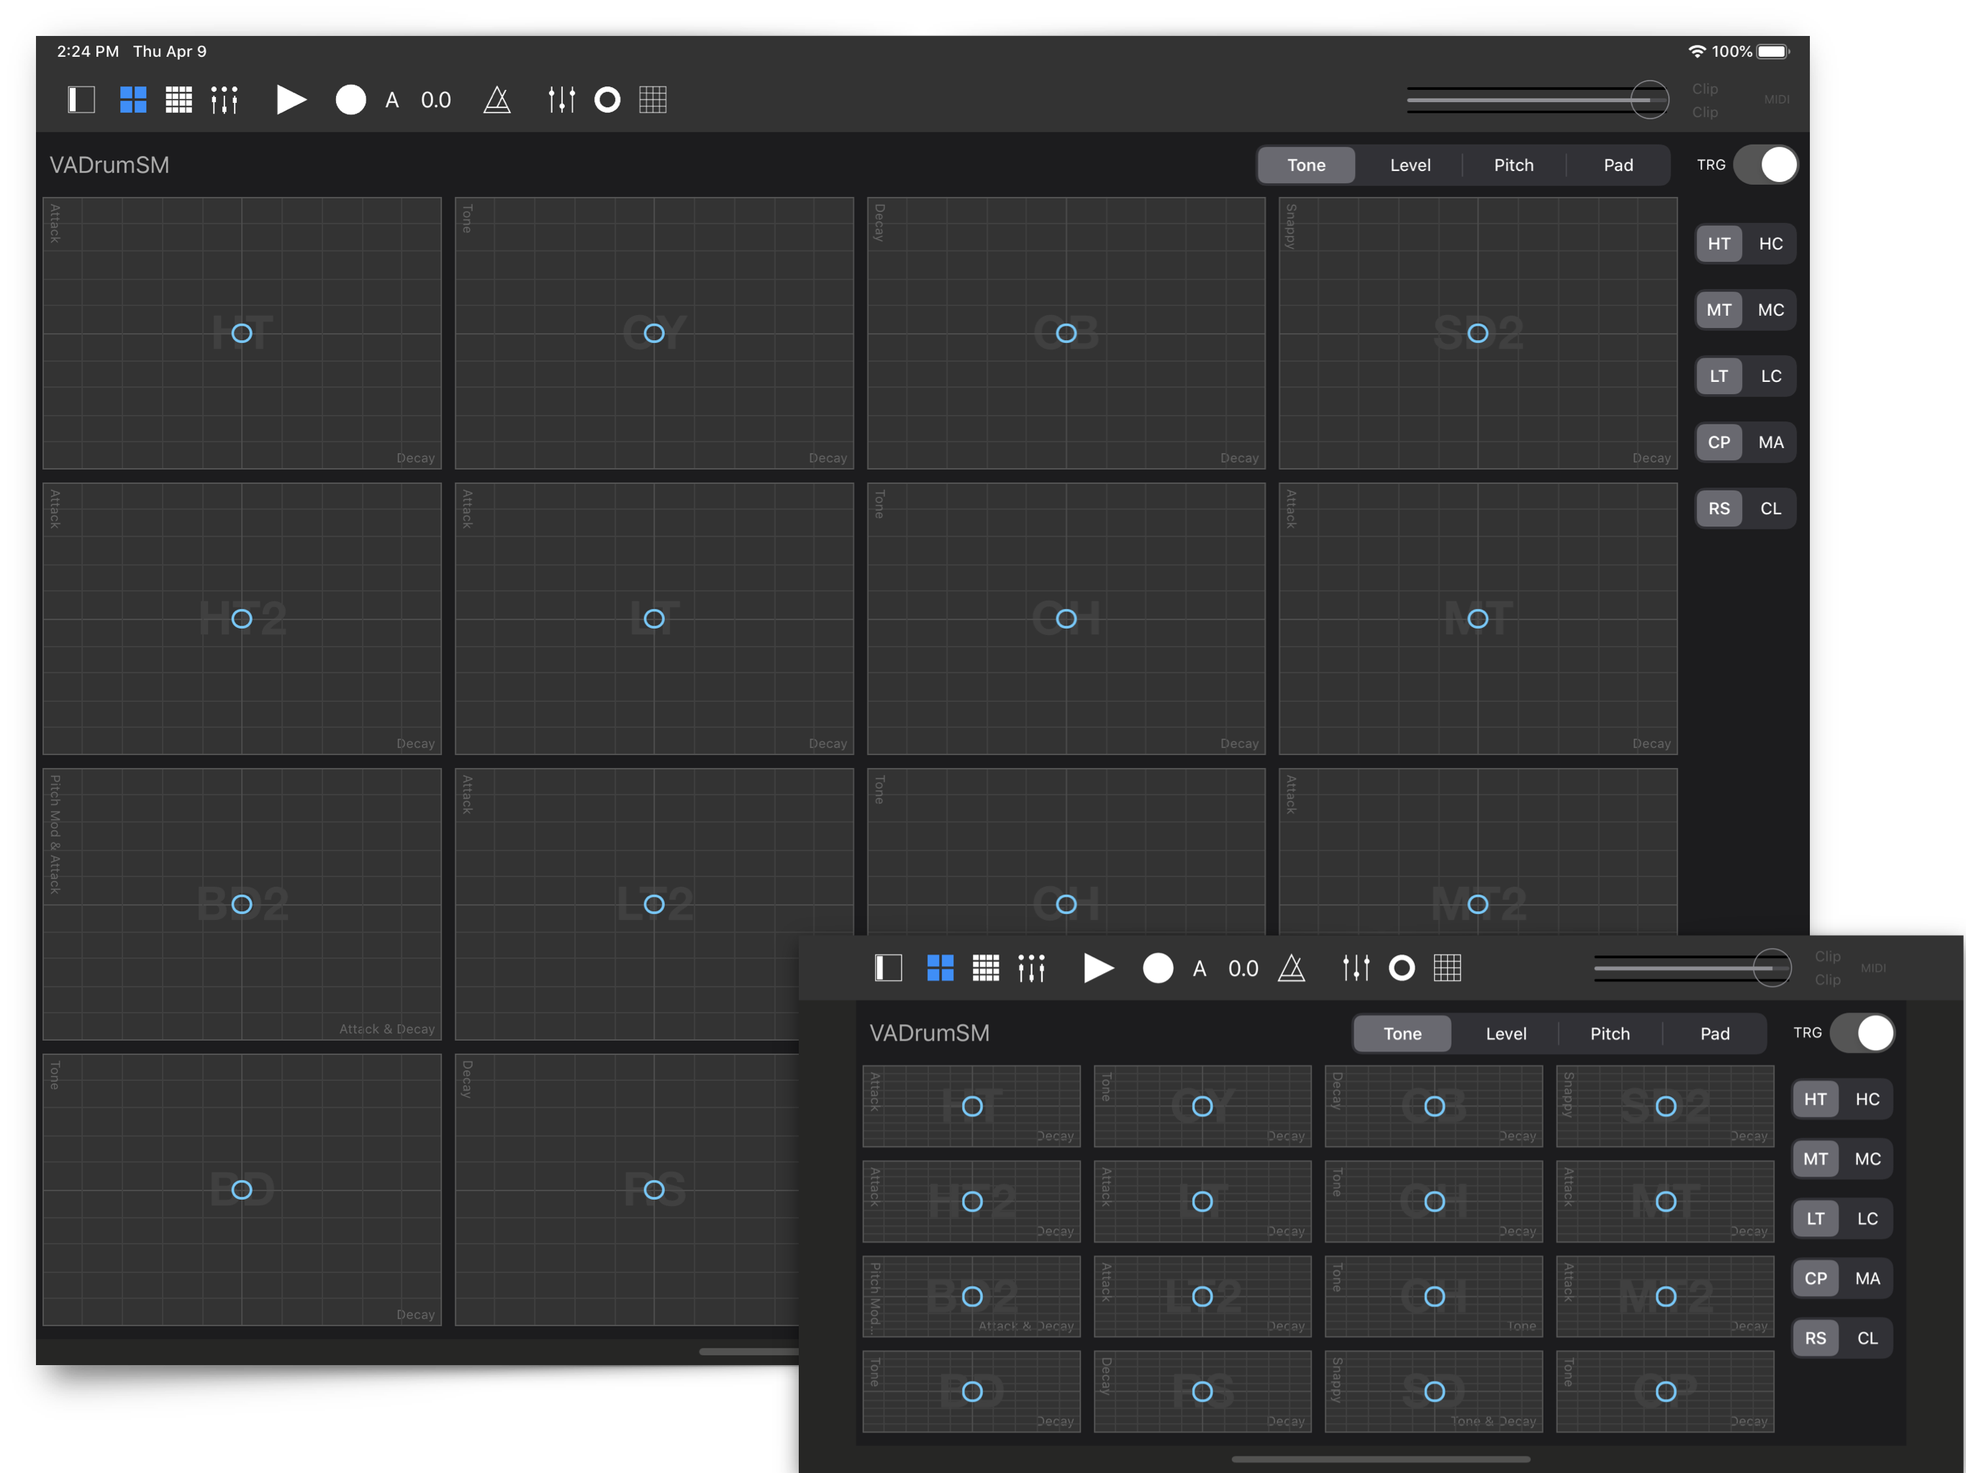Toggle the TRG switch in the large window

tap(1766, 165)
